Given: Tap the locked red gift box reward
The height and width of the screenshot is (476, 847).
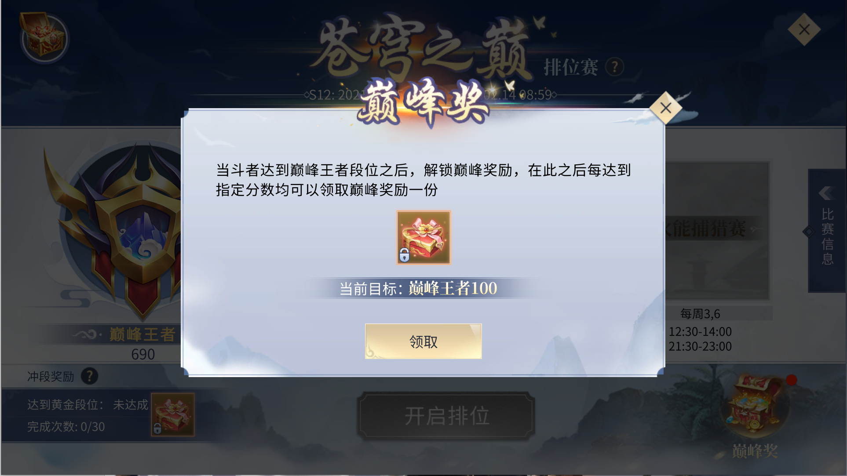Looking at the screenshot, I should [423, 237].
